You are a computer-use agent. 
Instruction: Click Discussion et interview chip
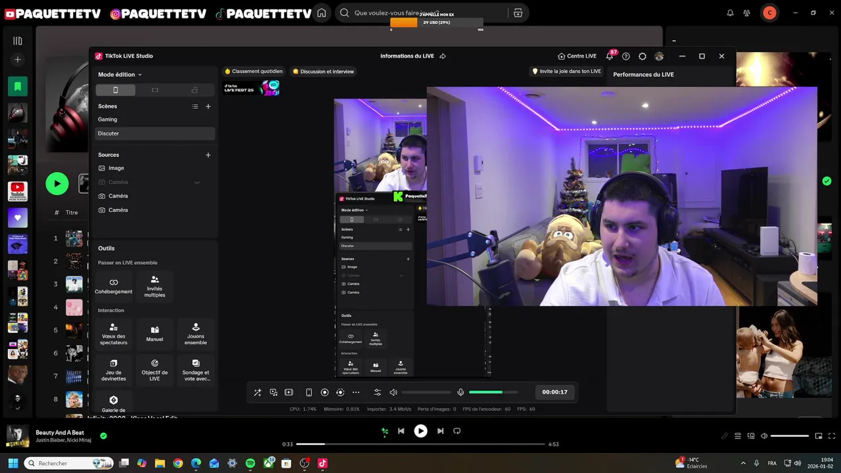[x=323, y=72]
